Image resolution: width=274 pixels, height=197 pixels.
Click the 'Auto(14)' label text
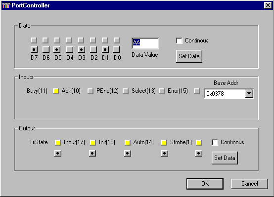pos(143,142)
